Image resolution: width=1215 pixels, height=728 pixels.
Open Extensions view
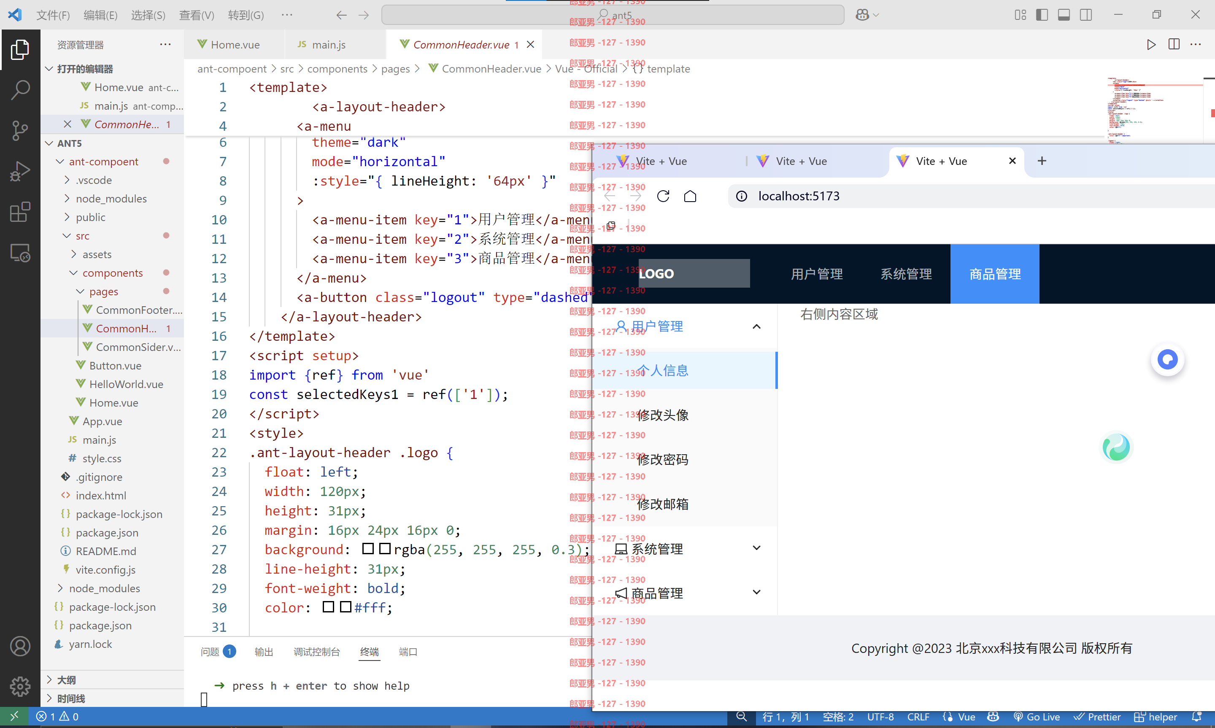pos(20,212)
